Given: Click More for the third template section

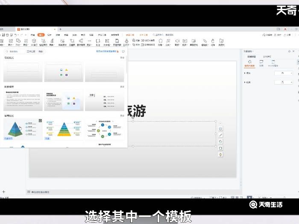Looking at the screenshot, I should [x=122, y=116].
